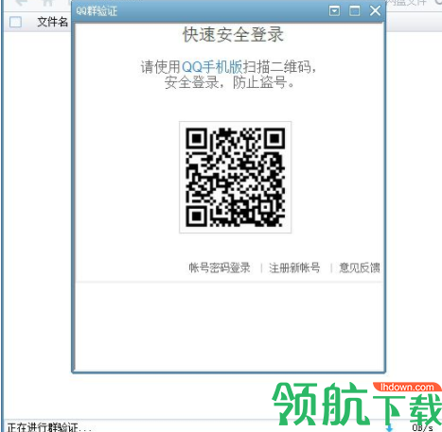
Task: Click the home icon in the background toolbar
Action: 48,3
